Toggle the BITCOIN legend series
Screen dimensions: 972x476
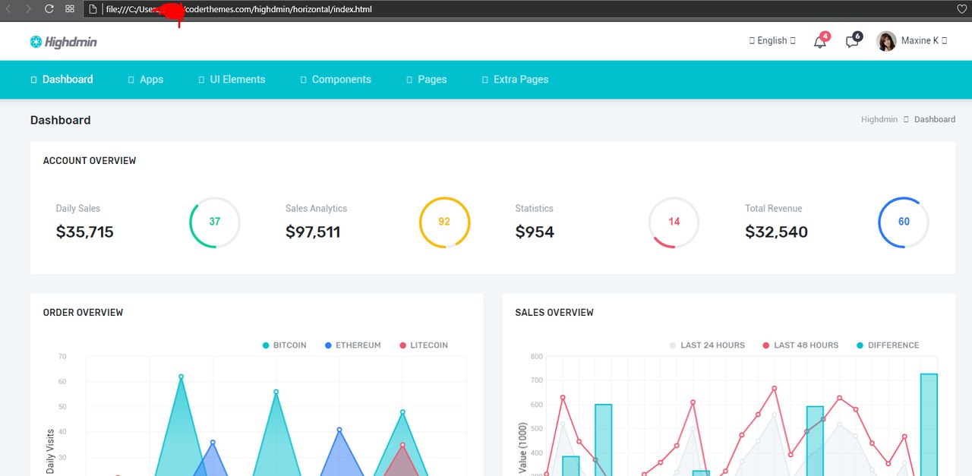click(285, 345)
